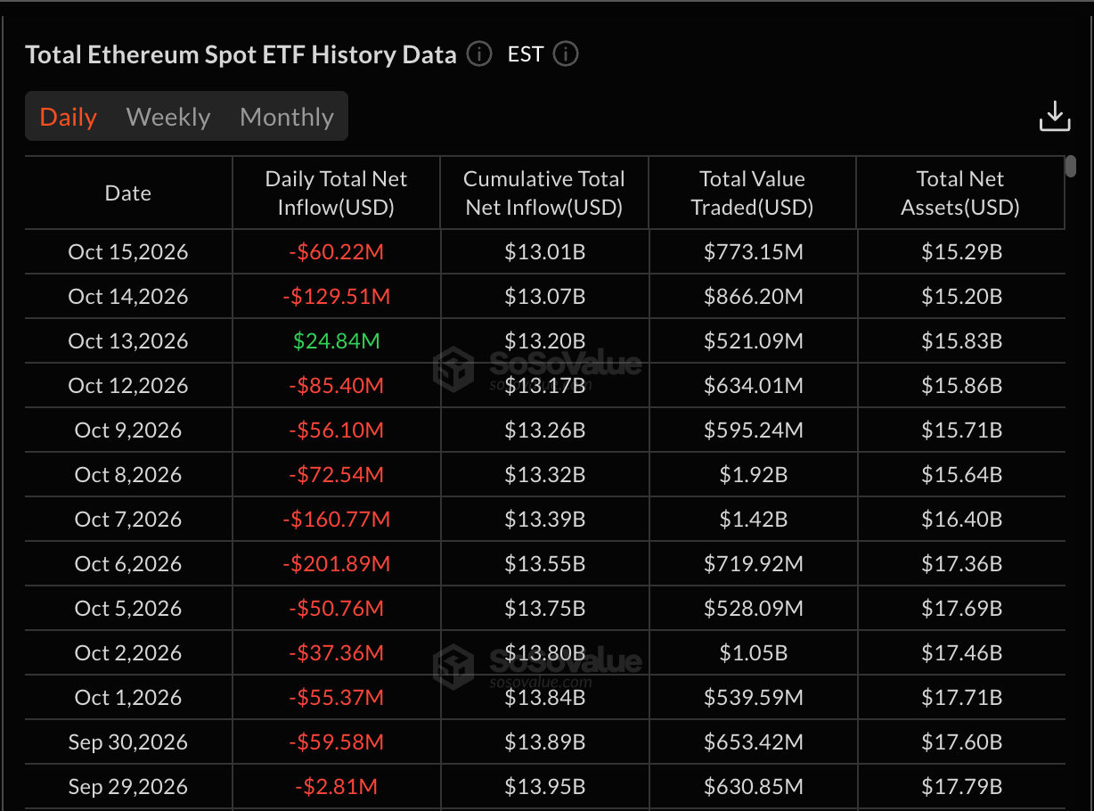Click the -$85.40M net inflow value
This screenshot has width=1094, height=811.
coord(337,386)
